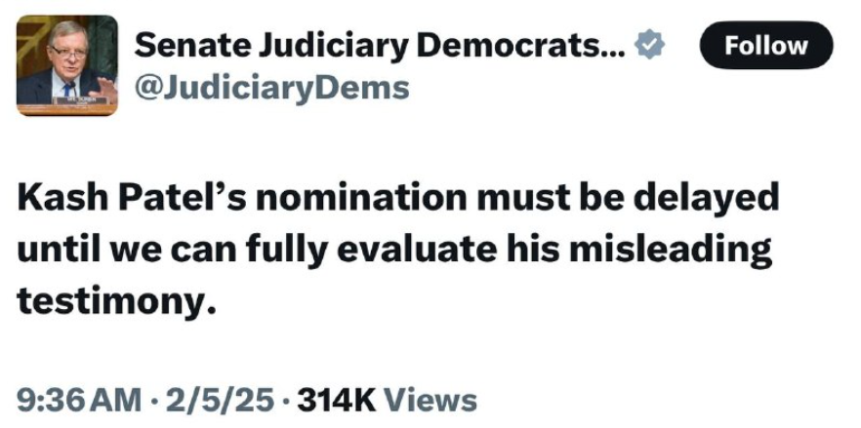
Task: Click the 9:36 AM timestamp
Action: (78, 400)
